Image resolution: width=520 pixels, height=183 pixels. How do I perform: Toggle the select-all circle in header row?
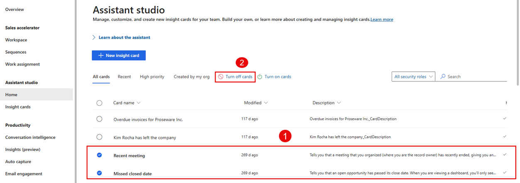click(x=99, y=103)
